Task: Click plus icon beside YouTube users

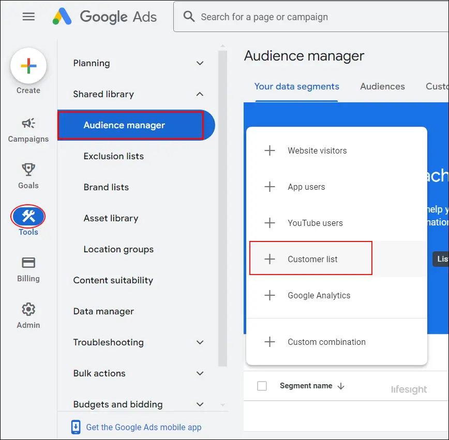Action: click(x=270, y=223)
